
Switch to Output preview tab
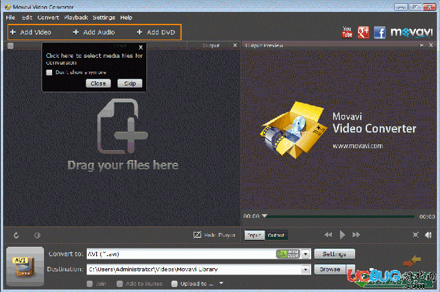[276, 235]
